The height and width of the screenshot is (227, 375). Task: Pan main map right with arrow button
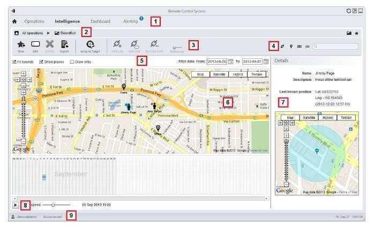coord(29,80)
